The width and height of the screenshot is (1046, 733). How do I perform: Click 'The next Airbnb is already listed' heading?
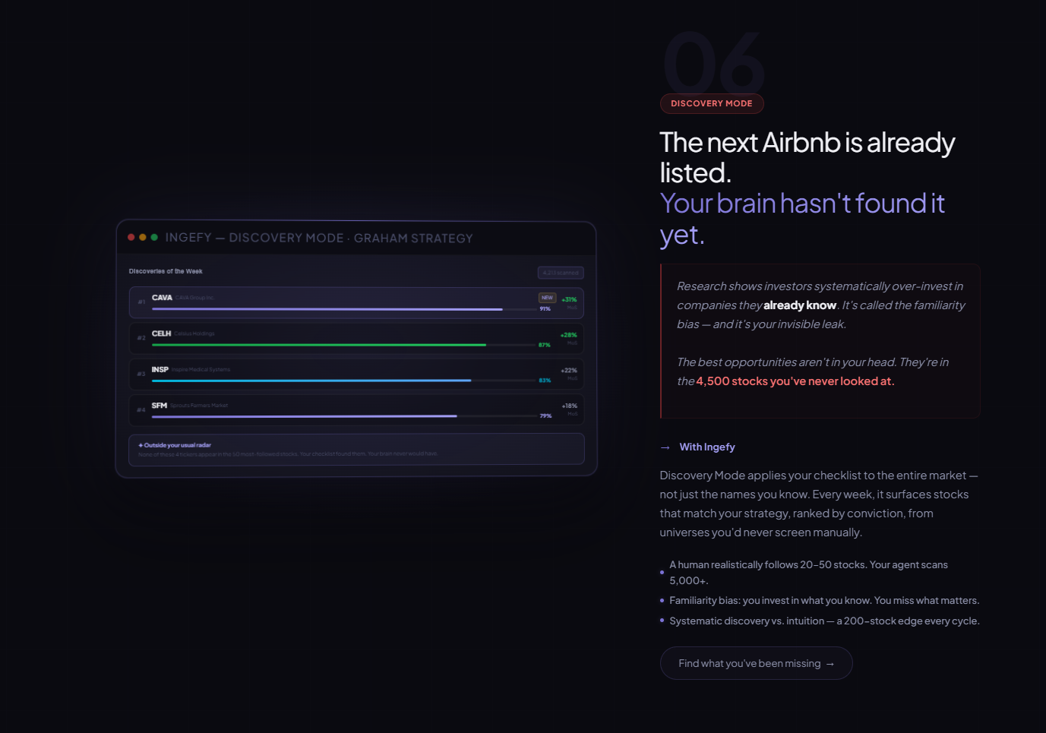click(x=807, y=157)
